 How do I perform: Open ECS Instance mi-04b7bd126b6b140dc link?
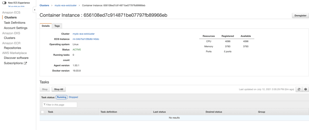(86, 39)
